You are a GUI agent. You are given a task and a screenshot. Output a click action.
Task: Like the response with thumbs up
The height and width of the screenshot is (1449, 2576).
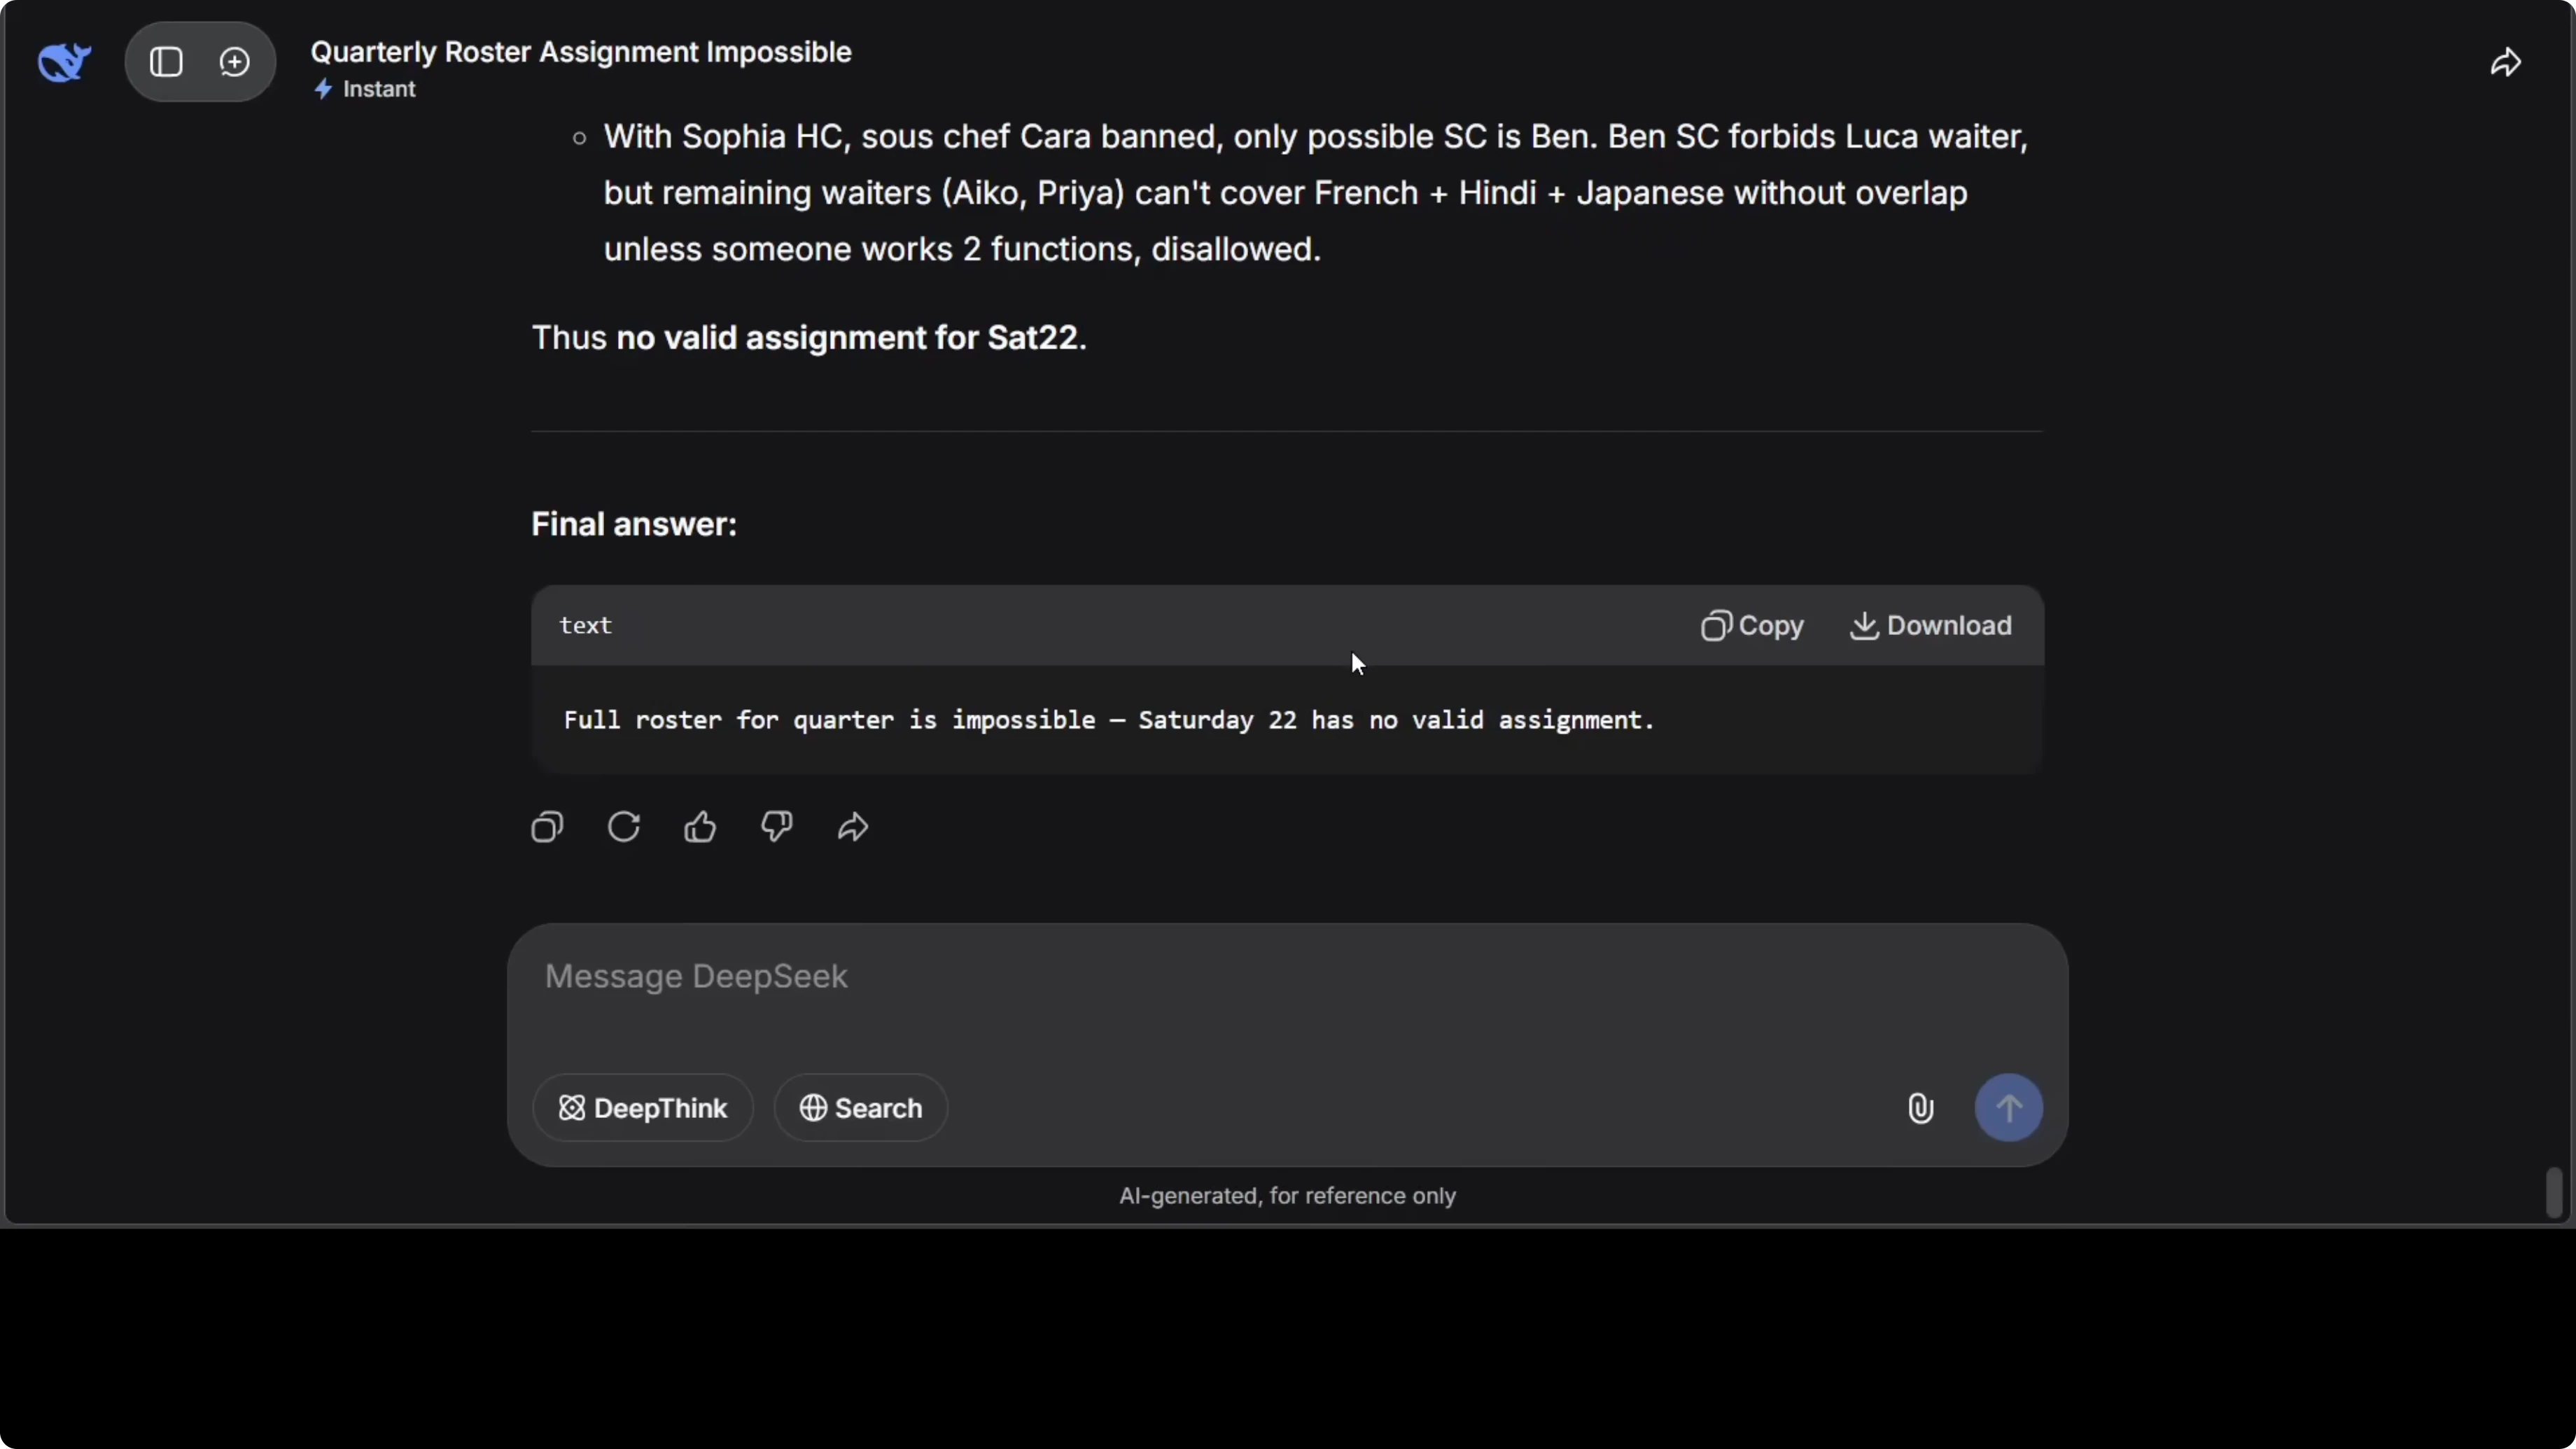coord(700,827)
